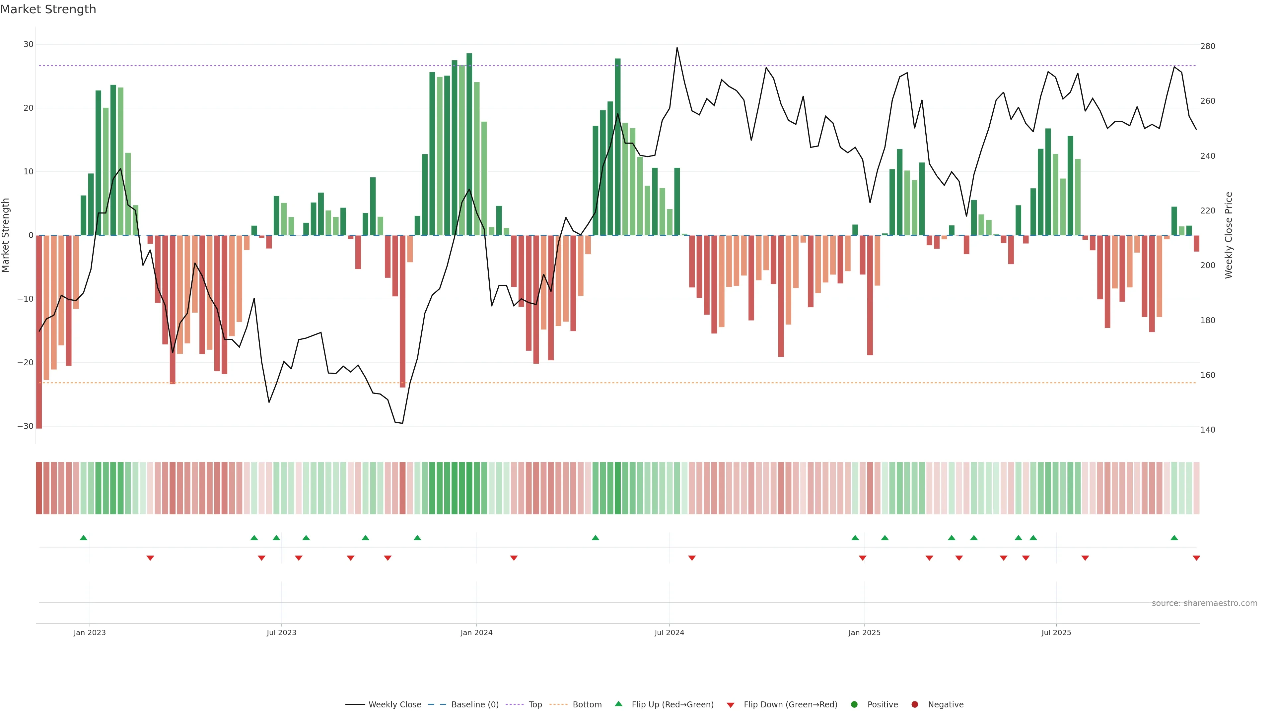This screenshot has width=1274, height=716.
Task: Click the dark red Negative circle in legend
Action: point(914,704)
